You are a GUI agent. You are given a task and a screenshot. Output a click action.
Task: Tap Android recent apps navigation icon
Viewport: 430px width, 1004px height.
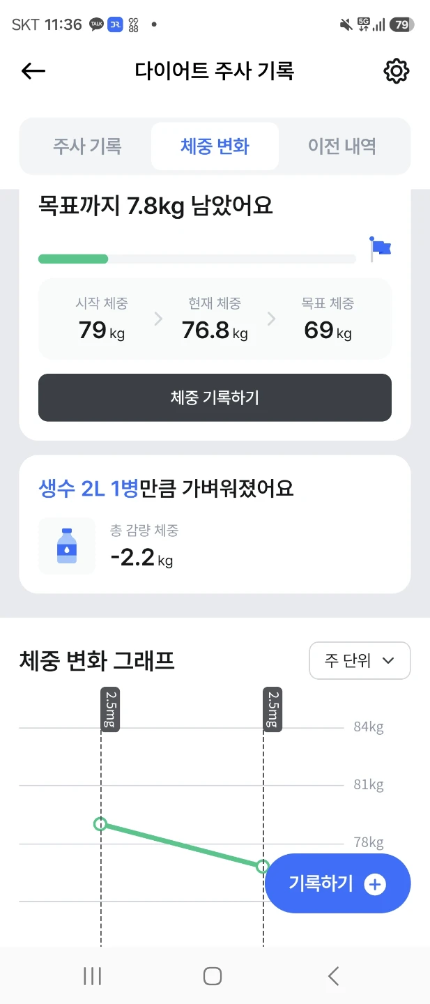(x=92, y=976)
